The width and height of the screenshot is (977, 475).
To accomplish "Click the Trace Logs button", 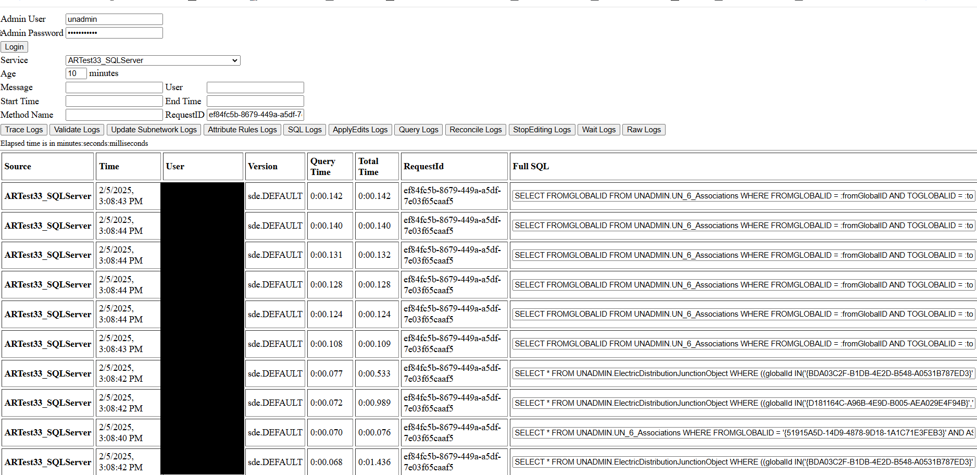I will click(x=23, y=129).
